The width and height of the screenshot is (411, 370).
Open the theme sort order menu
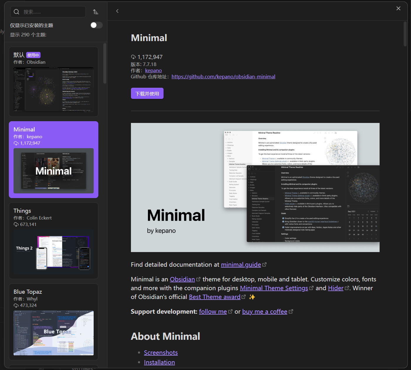(96, 12)
